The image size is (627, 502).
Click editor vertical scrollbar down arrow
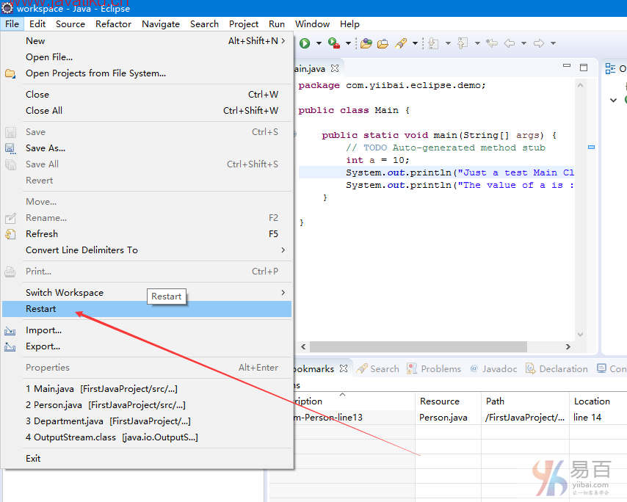[580, 334]
